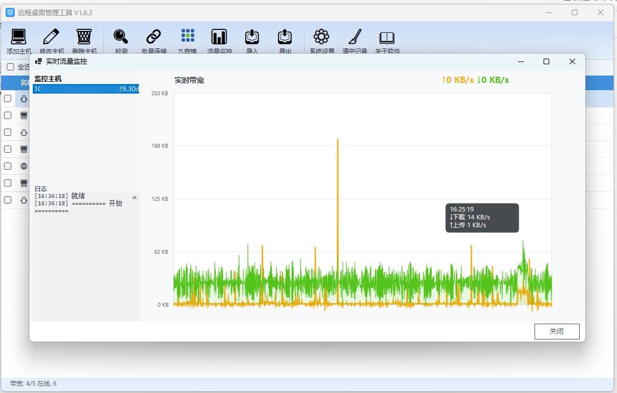617x393 pixels.
Task: Click the log panel scrollbar track
Action: click(134, 261)
